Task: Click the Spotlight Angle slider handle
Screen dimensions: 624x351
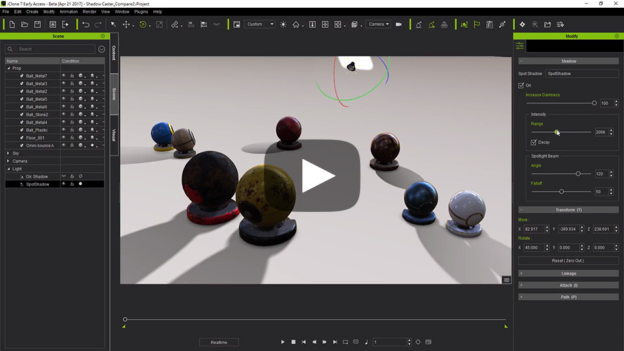Action: [x=578, y=174]
